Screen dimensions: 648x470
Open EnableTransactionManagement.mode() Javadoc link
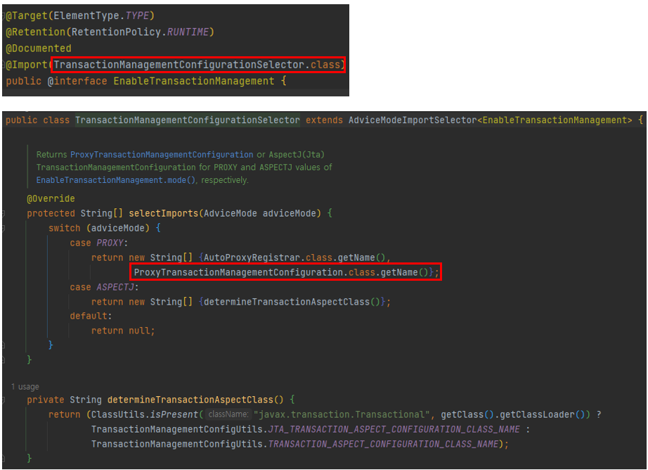(116, 180)
